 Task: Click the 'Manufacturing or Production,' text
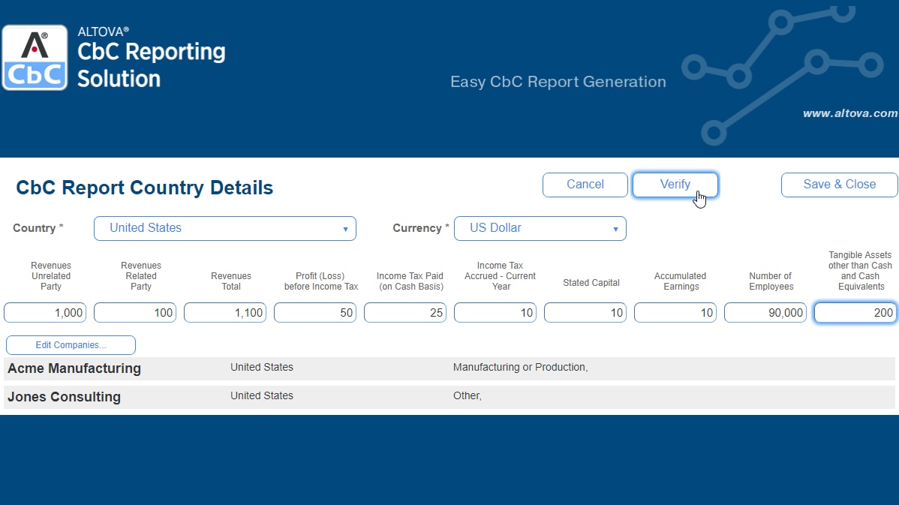point(521,368)
